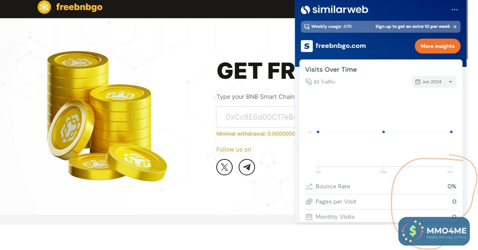Viewport: 478px width, 250px height.
Task: Open the Telegram social icon
Action: click(247, 167)
